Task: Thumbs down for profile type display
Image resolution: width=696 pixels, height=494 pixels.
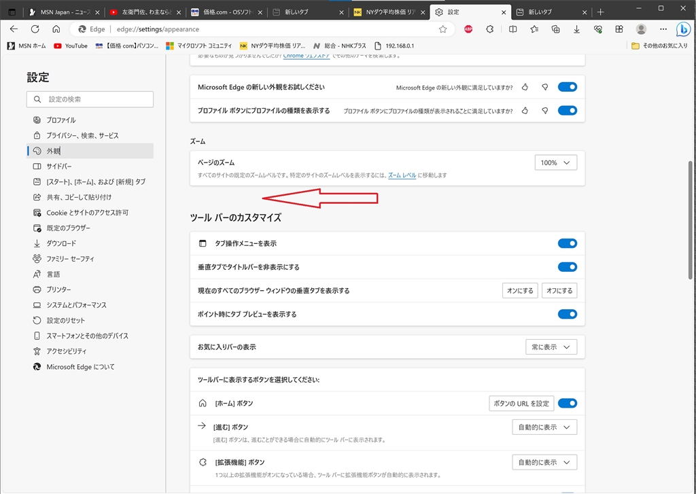Action: tap(544, 111)
